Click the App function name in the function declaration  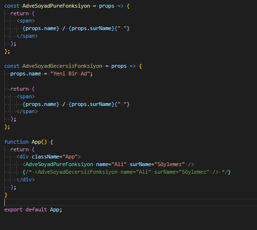(36, 142)
